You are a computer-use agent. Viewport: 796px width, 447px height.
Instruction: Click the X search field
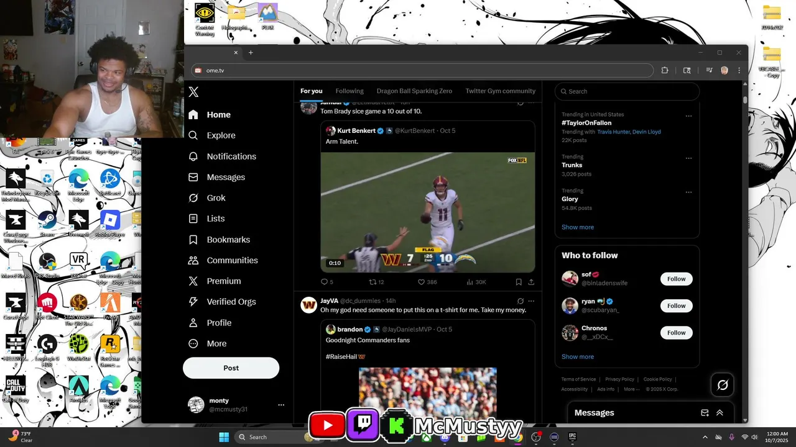[x=627, y=91]
